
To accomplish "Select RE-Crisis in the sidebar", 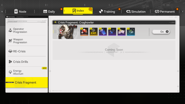I will [x=27, y=51].
